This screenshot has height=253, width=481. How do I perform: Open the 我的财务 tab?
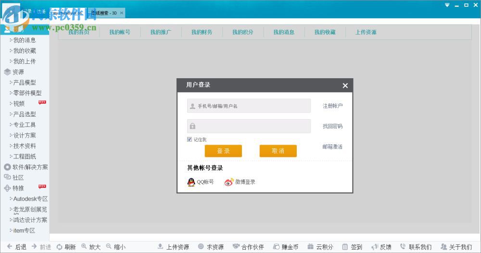[x=202, y=32]
